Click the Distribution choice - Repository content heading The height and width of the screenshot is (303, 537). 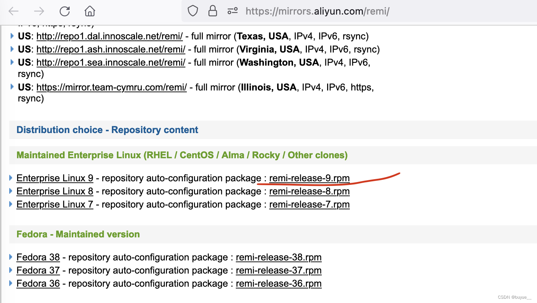pyautogui.click(x=107, y=130)
